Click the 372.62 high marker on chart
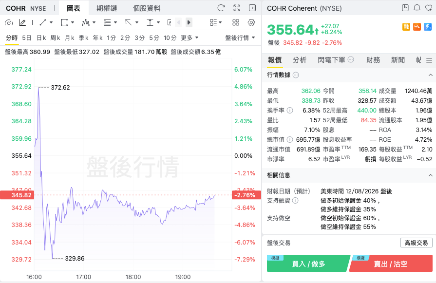 tap(60, 88)
